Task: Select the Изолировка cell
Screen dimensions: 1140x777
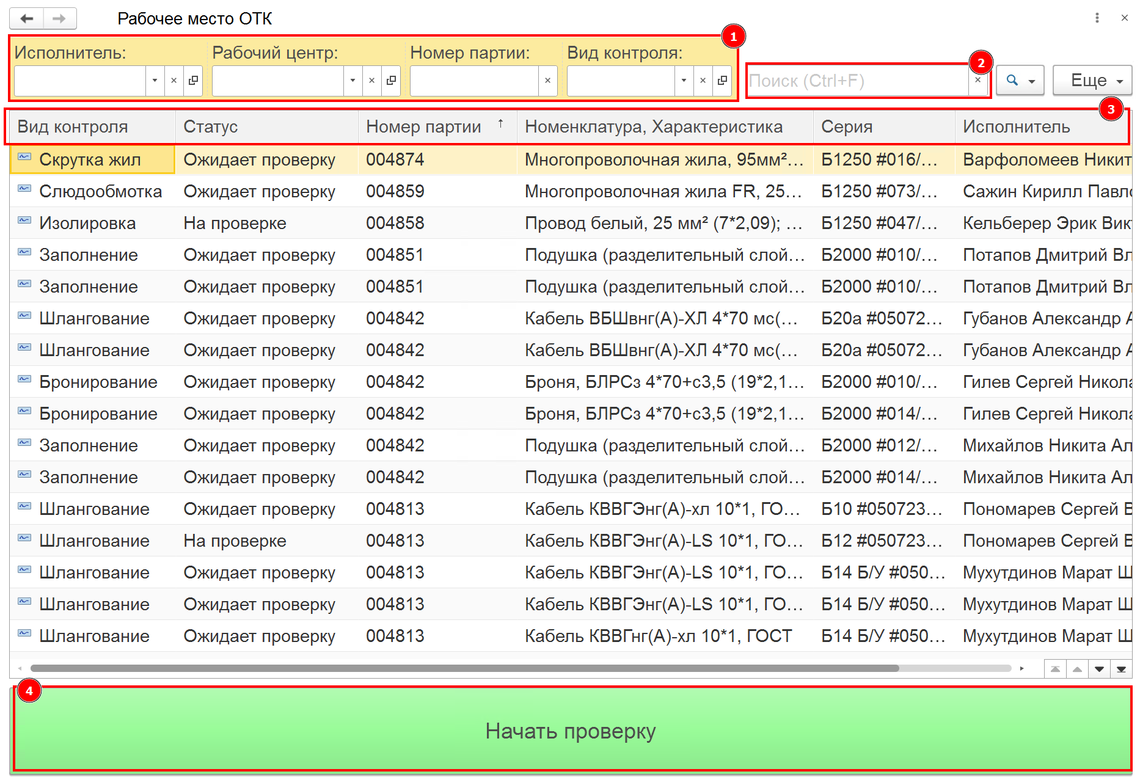Action: [x=93, y=224]
